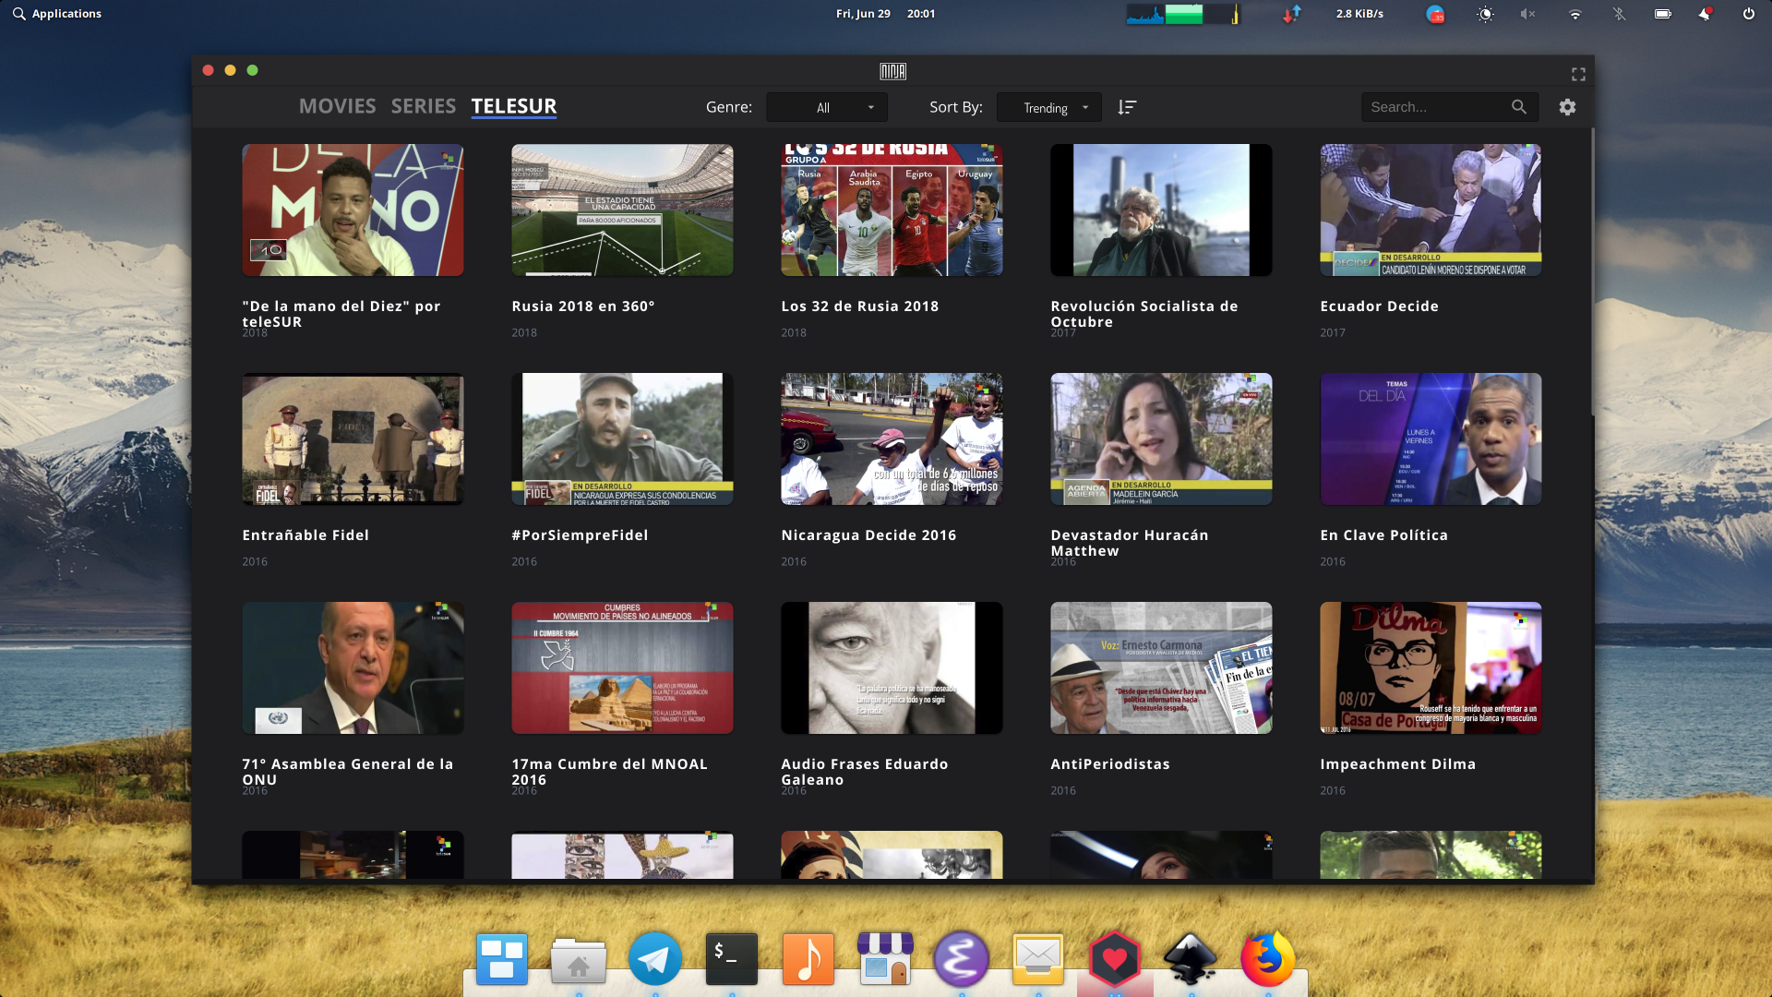Open AntiPeriodistas thumbnail

[1161, 667]
